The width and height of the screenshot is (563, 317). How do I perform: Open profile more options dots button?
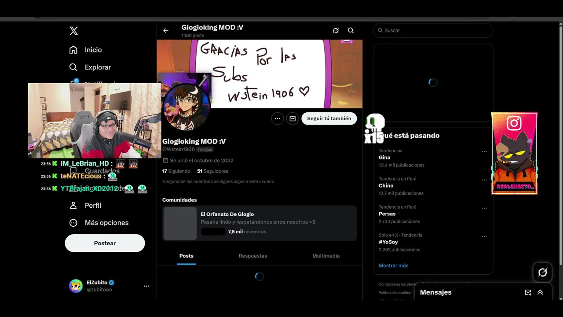277,118
